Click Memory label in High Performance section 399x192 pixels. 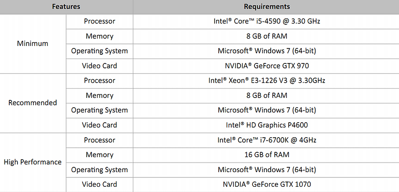pyautogui.click(x=99, y=155)
